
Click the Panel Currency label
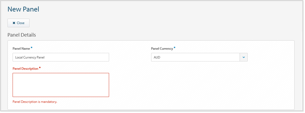tap(162, 49)
